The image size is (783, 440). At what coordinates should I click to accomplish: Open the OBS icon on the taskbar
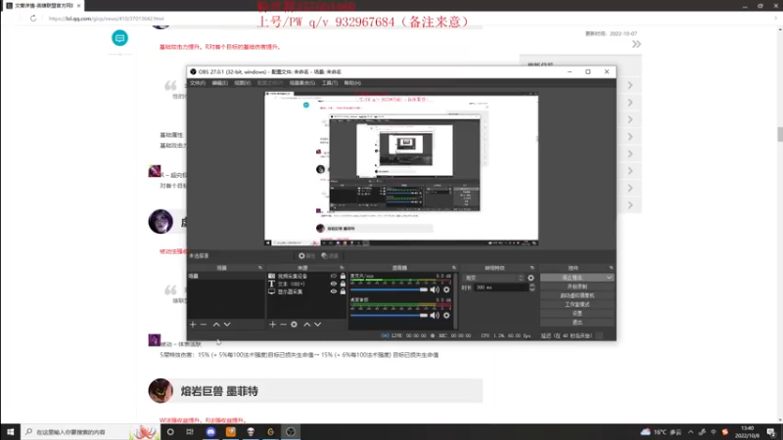[291, 432]
